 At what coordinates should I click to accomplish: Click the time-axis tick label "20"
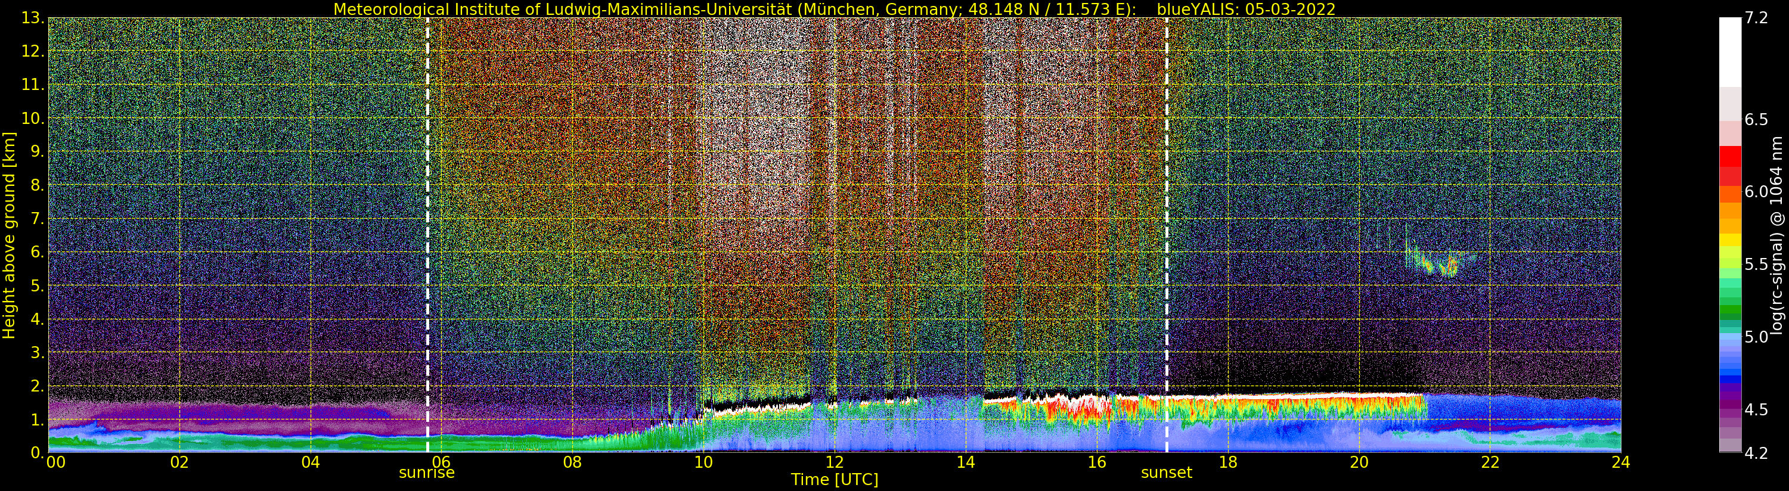(x=1359, y=462)
